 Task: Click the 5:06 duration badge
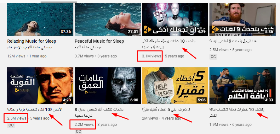point(202,100)
